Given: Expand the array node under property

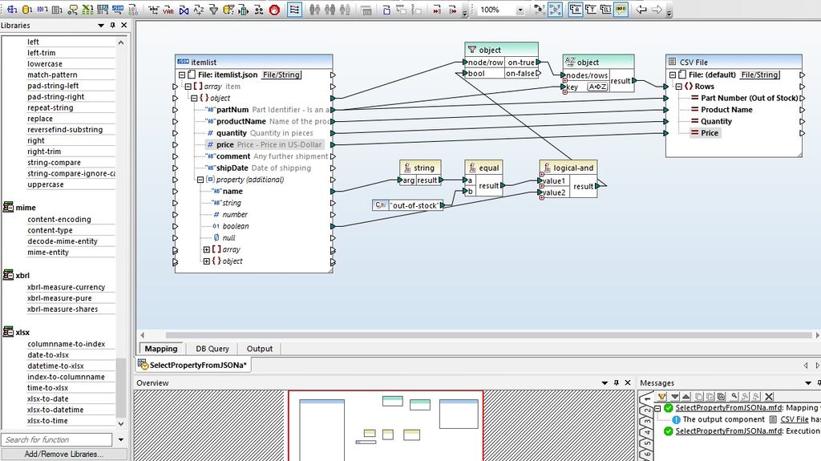Looking at the screenshot, I should tap(207, 249).
